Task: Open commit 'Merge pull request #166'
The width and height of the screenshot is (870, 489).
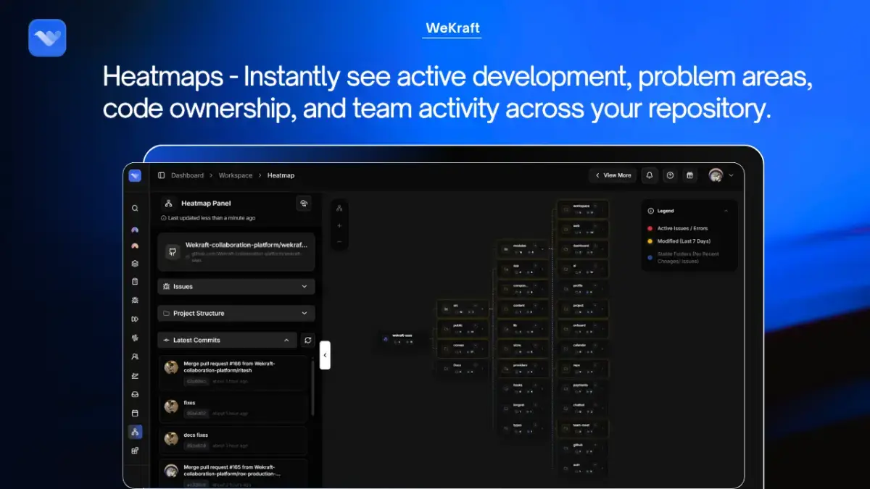Action: click(233, 372)
